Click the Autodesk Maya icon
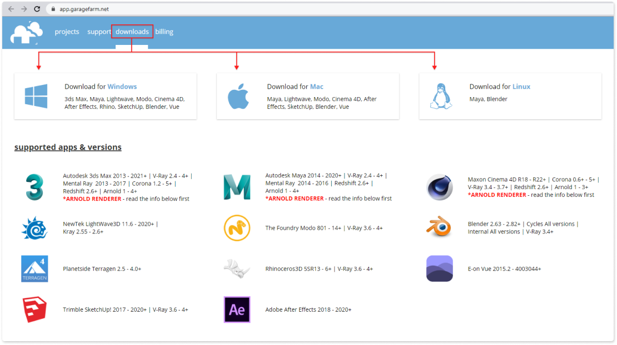 [237, 187]
